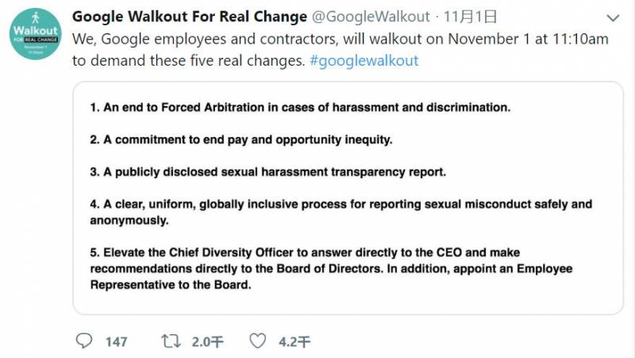Click demand 4 about reporting sexual misconduct
635x358 pixels.
(341, 204)
